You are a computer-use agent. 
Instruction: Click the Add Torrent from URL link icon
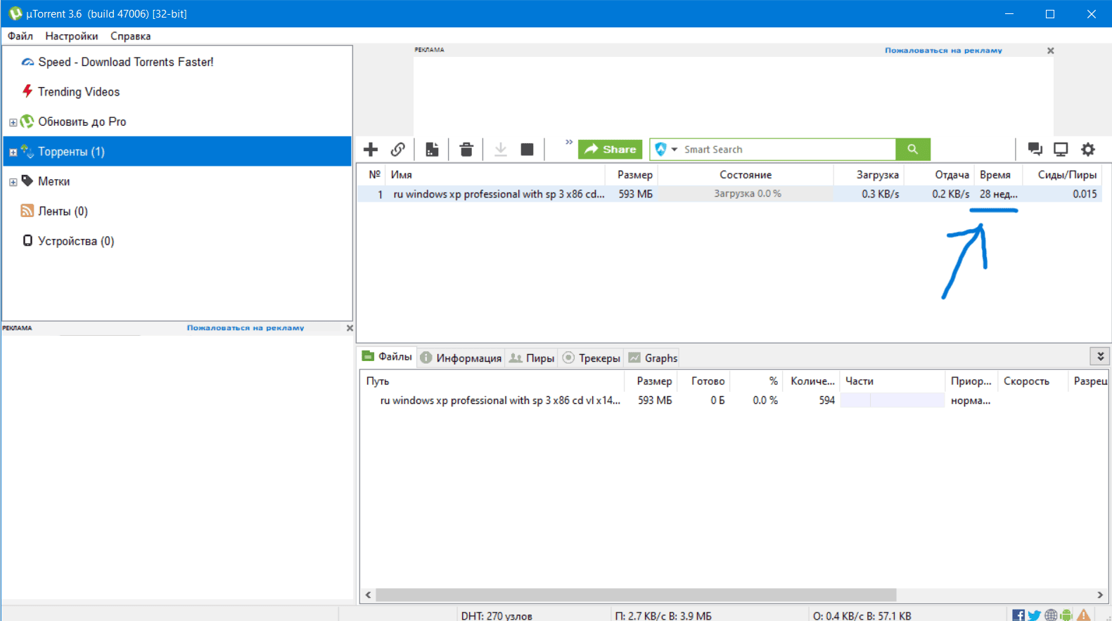click(398, 149)
